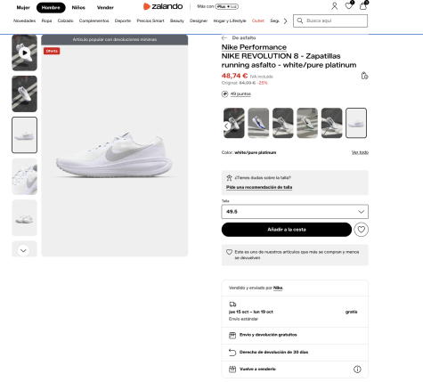Click Añadir a la cesta button
Screen dimensions: 423x382
(x=287, y=230)
